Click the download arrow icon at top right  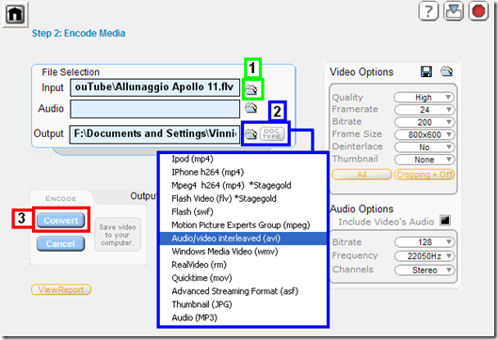pos(453,11)
